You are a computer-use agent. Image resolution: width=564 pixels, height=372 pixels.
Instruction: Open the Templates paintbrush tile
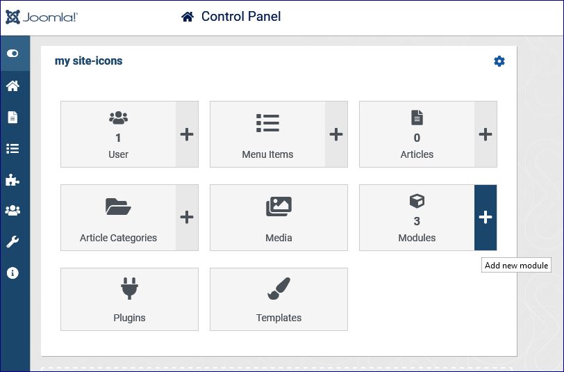279,299
